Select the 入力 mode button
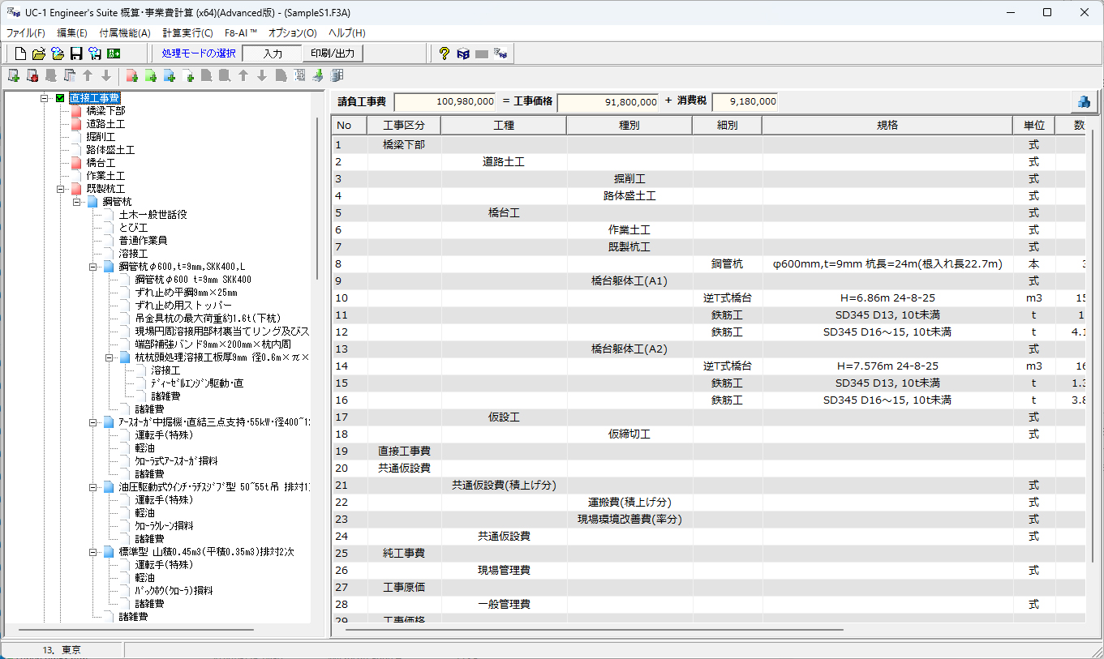Screen dimensions: 1104x659 [x=273, y=53]
